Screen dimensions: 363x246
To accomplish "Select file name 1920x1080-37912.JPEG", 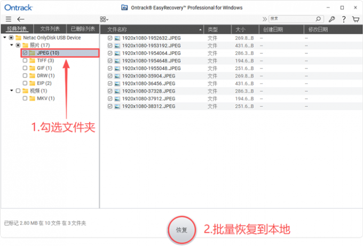I will tap(148, 99).
